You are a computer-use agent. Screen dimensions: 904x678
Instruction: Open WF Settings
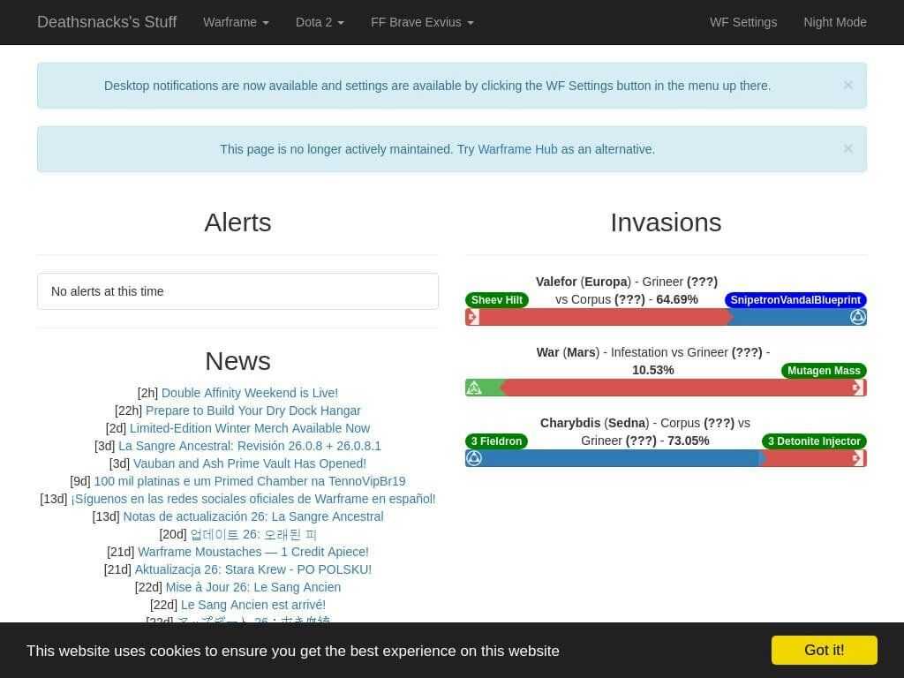[743, 22]
